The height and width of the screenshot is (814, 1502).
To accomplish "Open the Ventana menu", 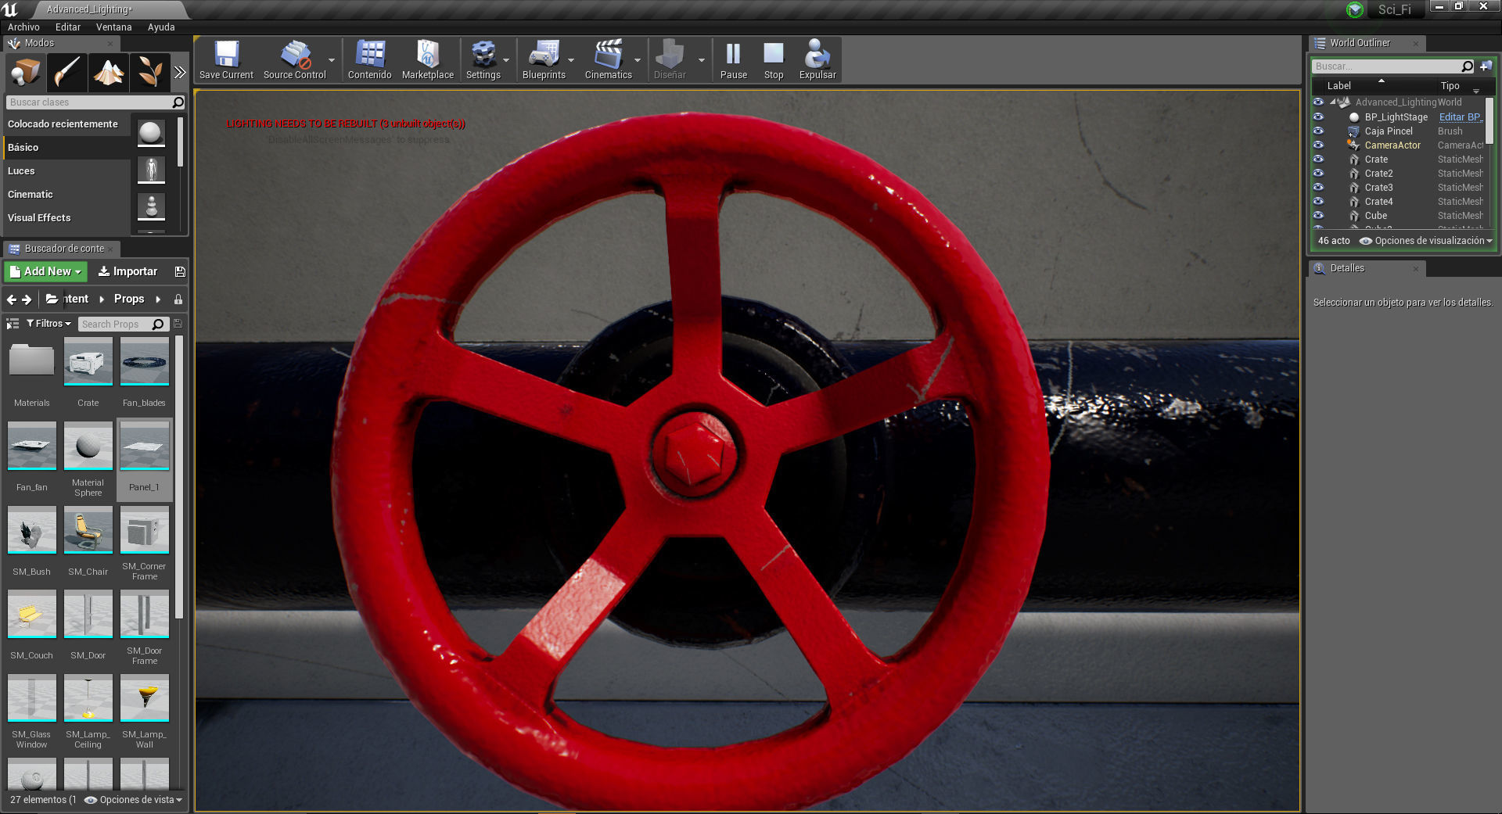I will [x=114, y=27].
